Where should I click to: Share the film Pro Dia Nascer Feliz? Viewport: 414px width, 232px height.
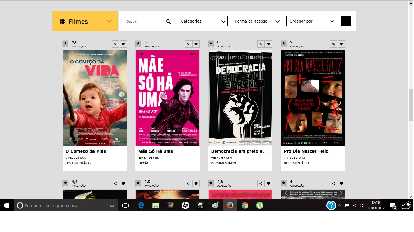(334, 44)
